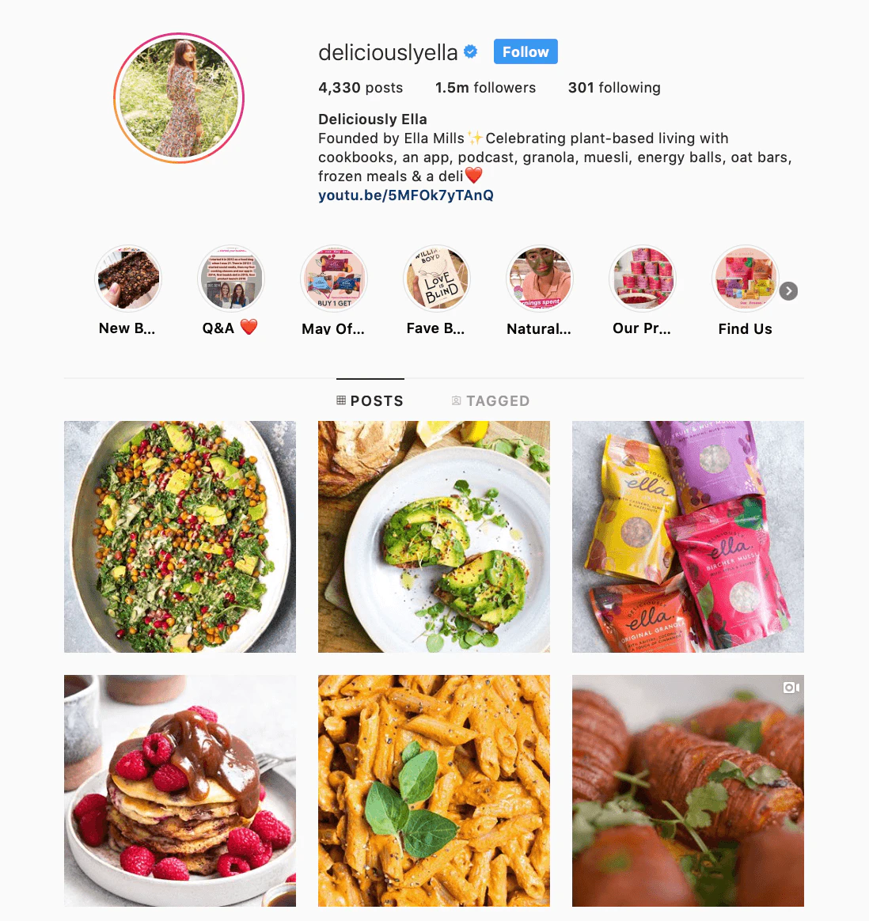
Task: Follow the deliciouslyella account
Action: [526, 51]
